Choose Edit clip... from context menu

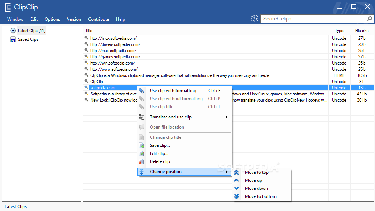pyautogui.click(x=184, y=153)
